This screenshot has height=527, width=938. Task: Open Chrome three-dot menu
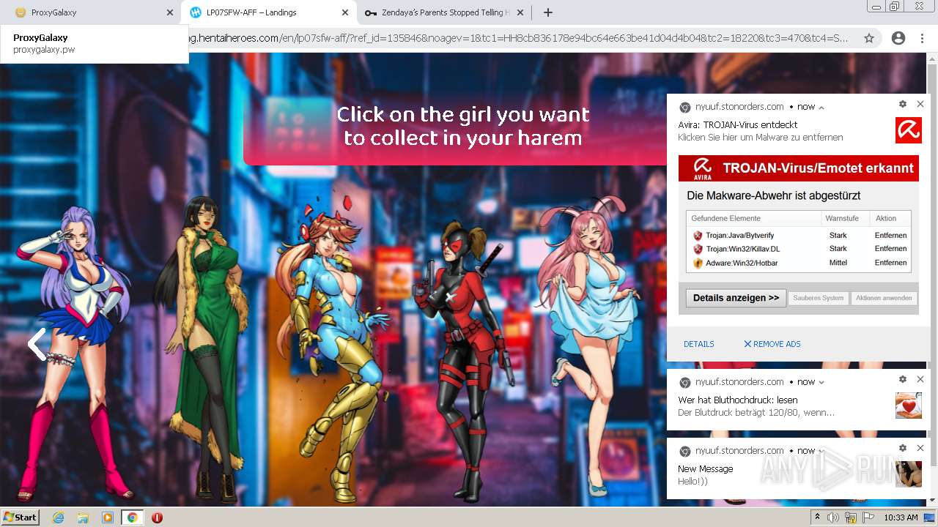[922, 38]
